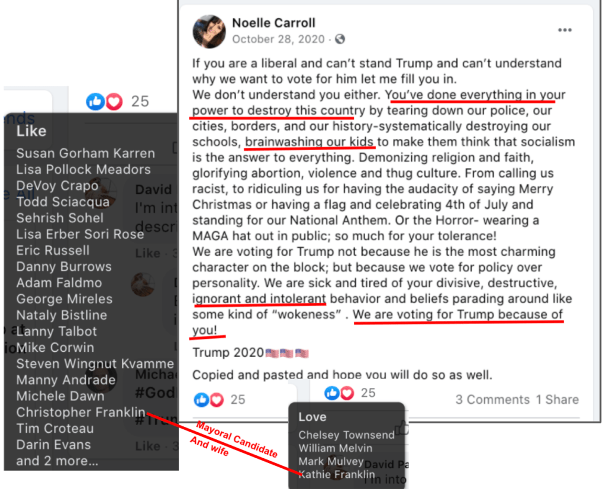This screenshot has width=606, height=489.
Task: Expand the "and 2 more..." likes list
Action: coord(57,461)
